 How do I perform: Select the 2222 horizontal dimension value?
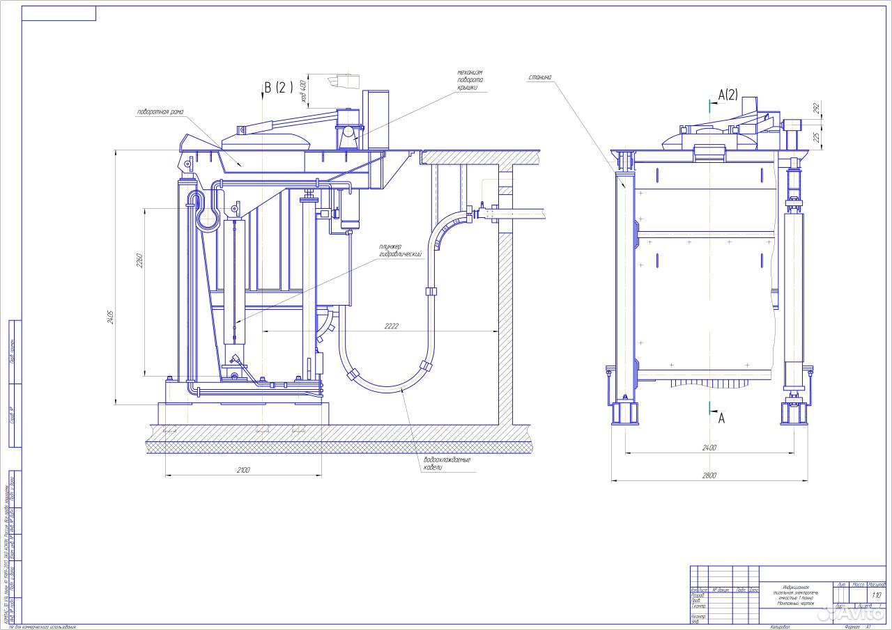390,325
